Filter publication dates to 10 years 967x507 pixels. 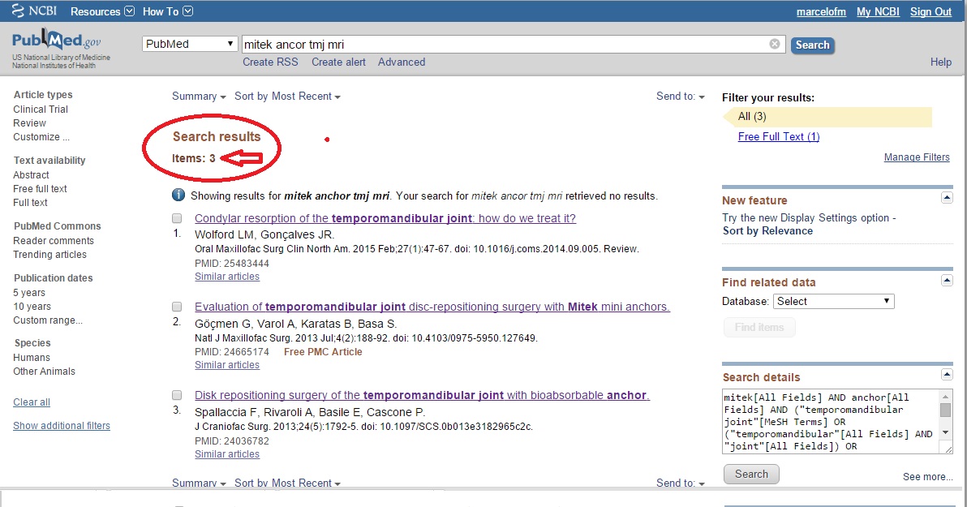coord(32,307)
